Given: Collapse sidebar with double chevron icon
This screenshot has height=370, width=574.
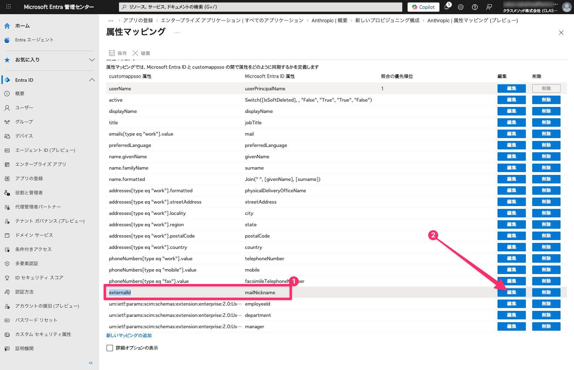Looking at the screenshot, I should click(x=91, y=363).
